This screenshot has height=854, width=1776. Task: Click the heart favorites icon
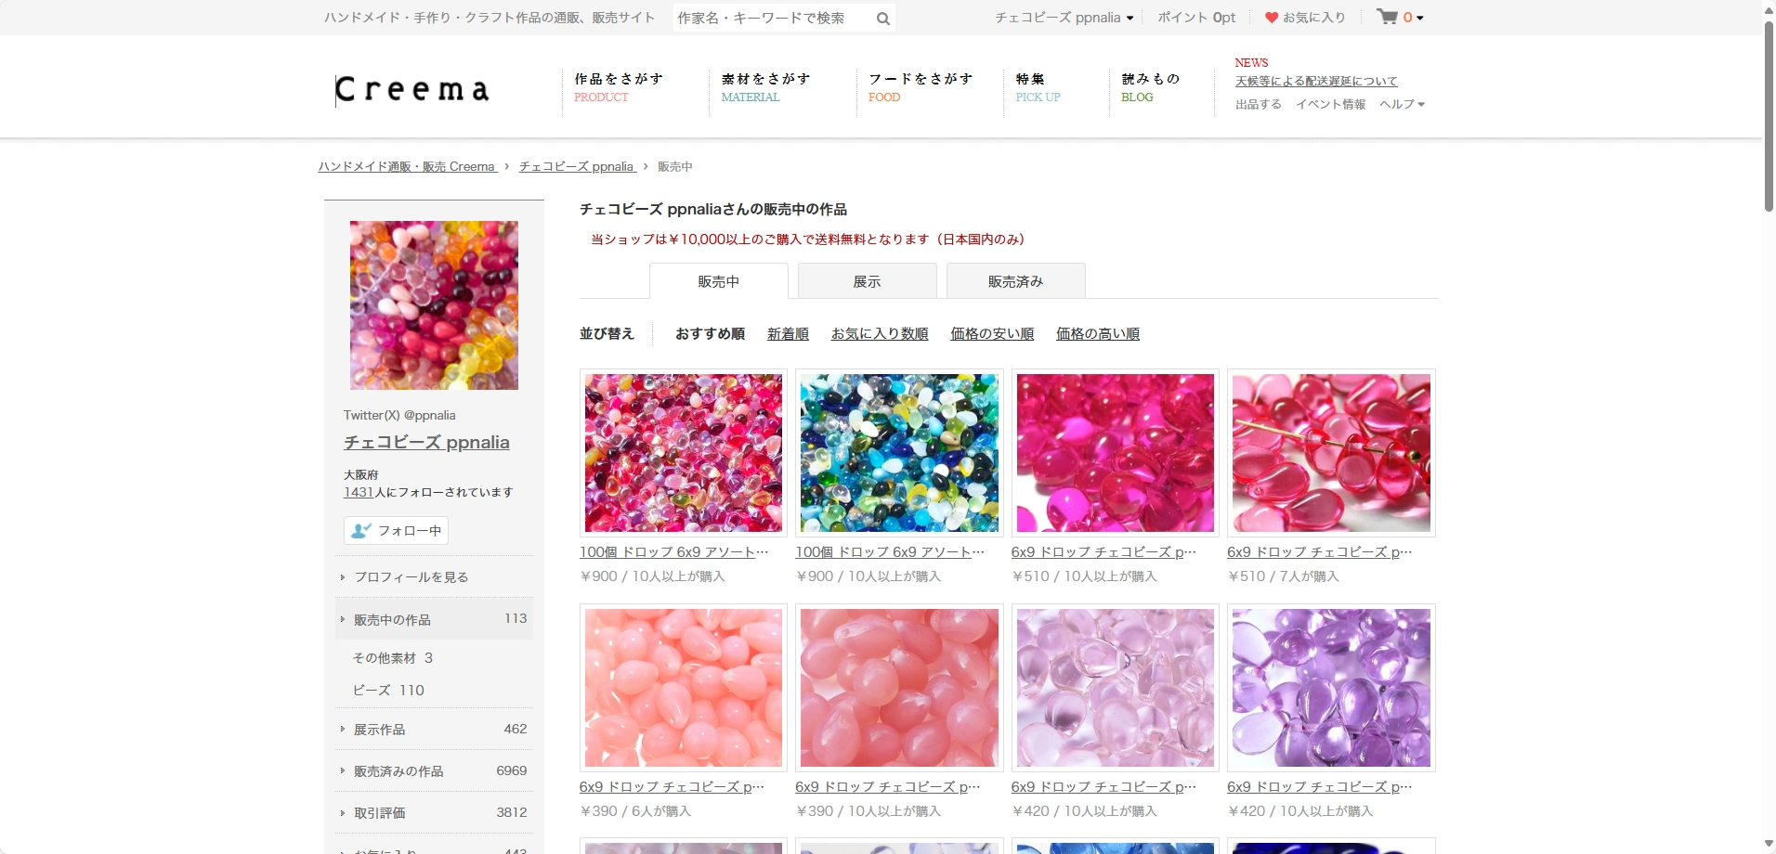coord(1271,18)
